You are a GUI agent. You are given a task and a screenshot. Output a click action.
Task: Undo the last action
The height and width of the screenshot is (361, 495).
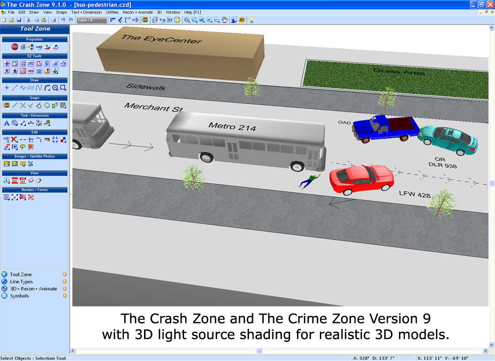(63, 20)
